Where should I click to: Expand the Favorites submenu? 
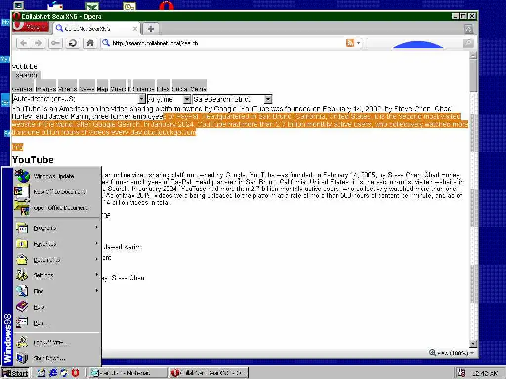(x=57, y=244)
